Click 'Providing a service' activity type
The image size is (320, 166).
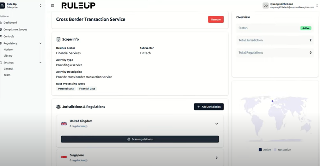click(69, 65)
